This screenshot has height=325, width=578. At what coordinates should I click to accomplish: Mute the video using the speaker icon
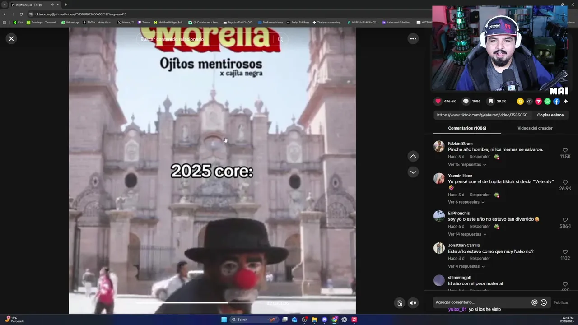click(x=413, y=303)
